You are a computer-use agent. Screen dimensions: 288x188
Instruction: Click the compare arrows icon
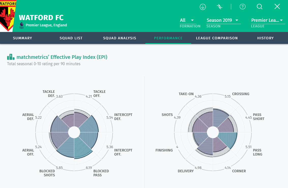pos(219,7)
